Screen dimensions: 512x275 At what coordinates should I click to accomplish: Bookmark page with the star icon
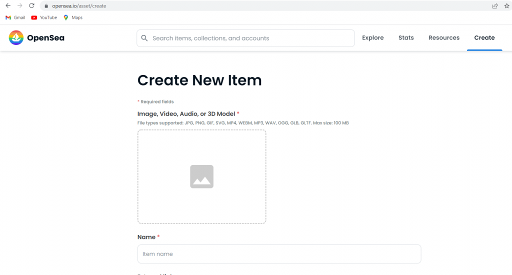pos(507,6)
